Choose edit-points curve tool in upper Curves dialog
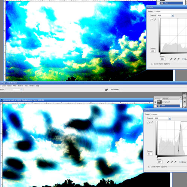The height and width of the screenshot is (187, 187). coord(152,19)
